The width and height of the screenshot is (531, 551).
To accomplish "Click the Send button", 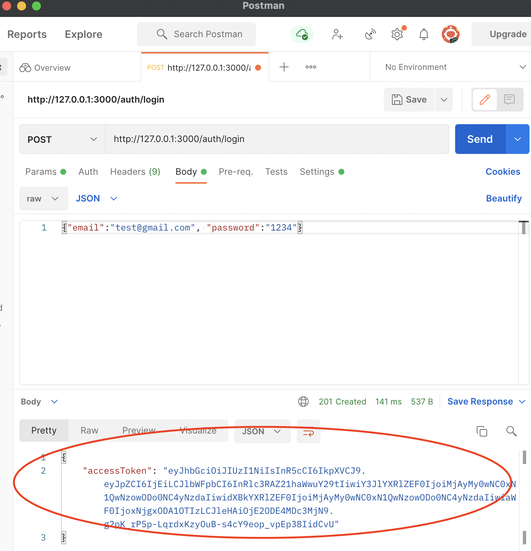I will coord(480,139).
